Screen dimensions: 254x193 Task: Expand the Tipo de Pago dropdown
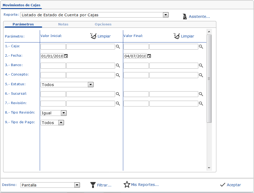click(61, 122)
